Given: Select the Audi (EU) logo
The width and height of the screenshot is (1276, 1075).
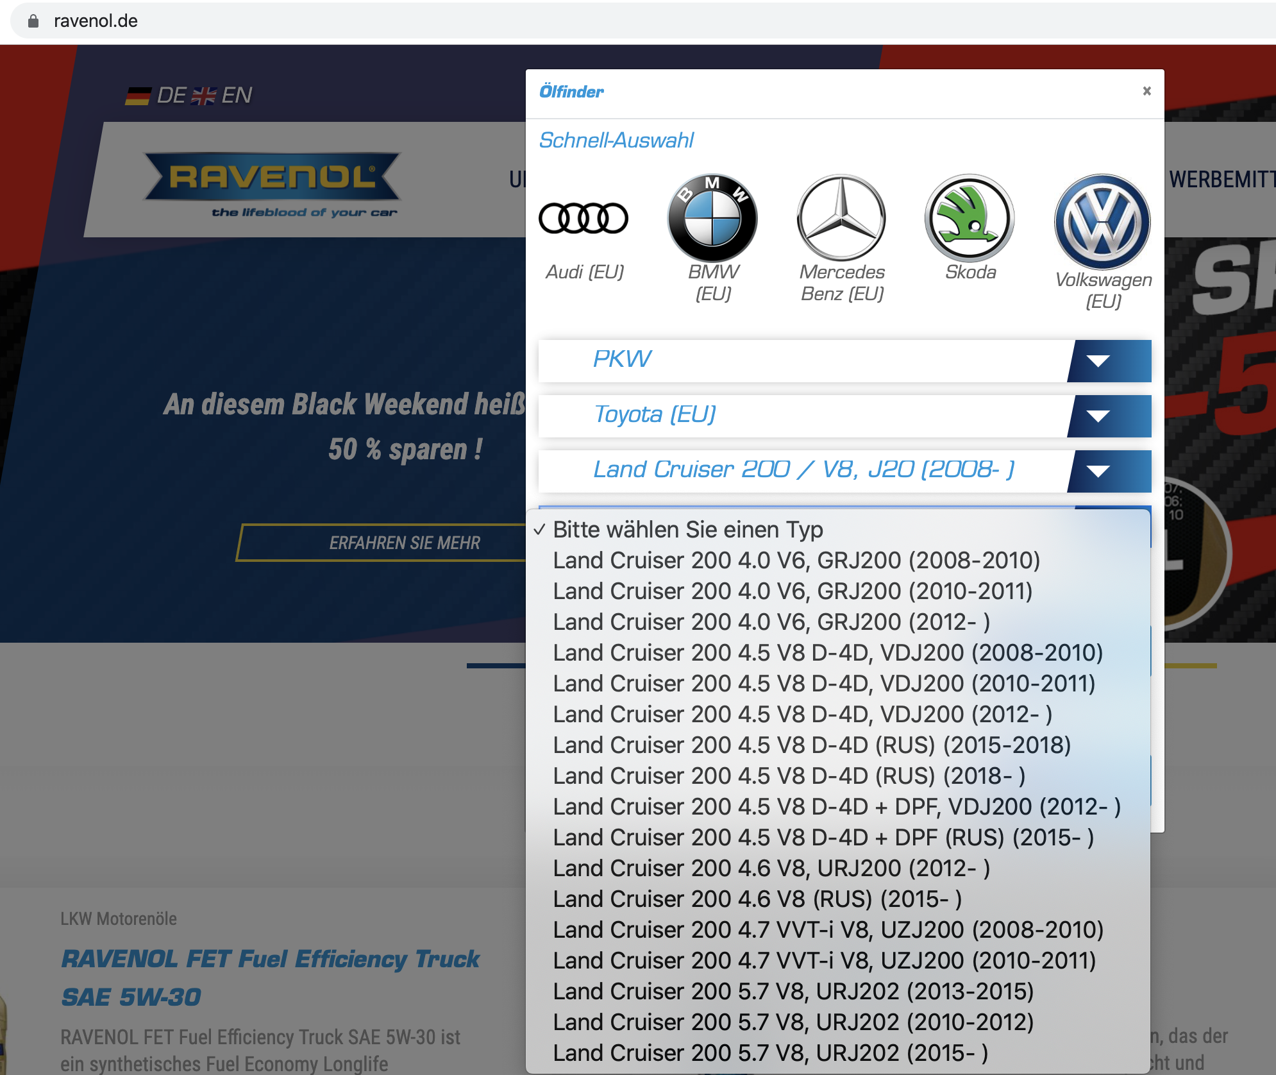Looking at the screenshot, I should tap(583, 218).
